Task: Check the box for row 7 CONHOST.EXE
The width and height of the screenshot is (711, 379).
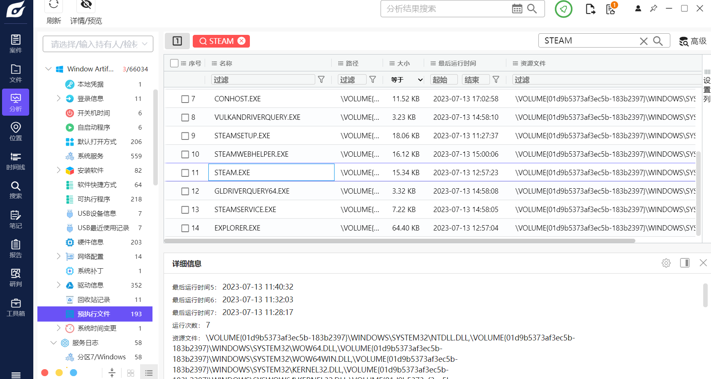Action: (x=185, y=99)
